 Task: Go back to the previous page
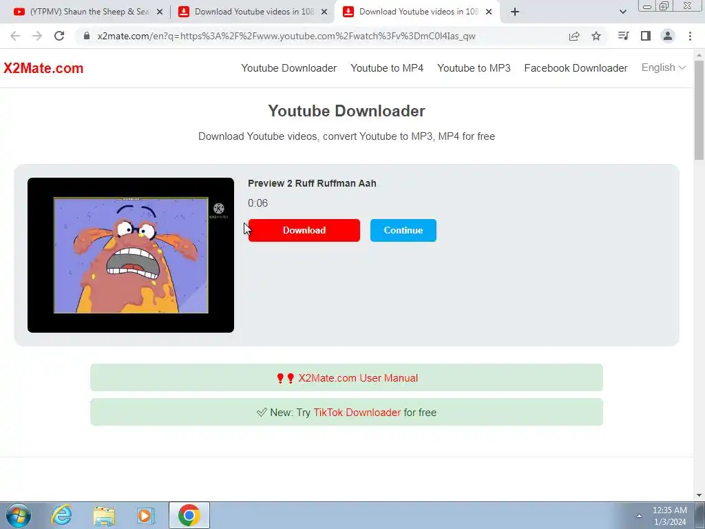[x=15, y=36]
